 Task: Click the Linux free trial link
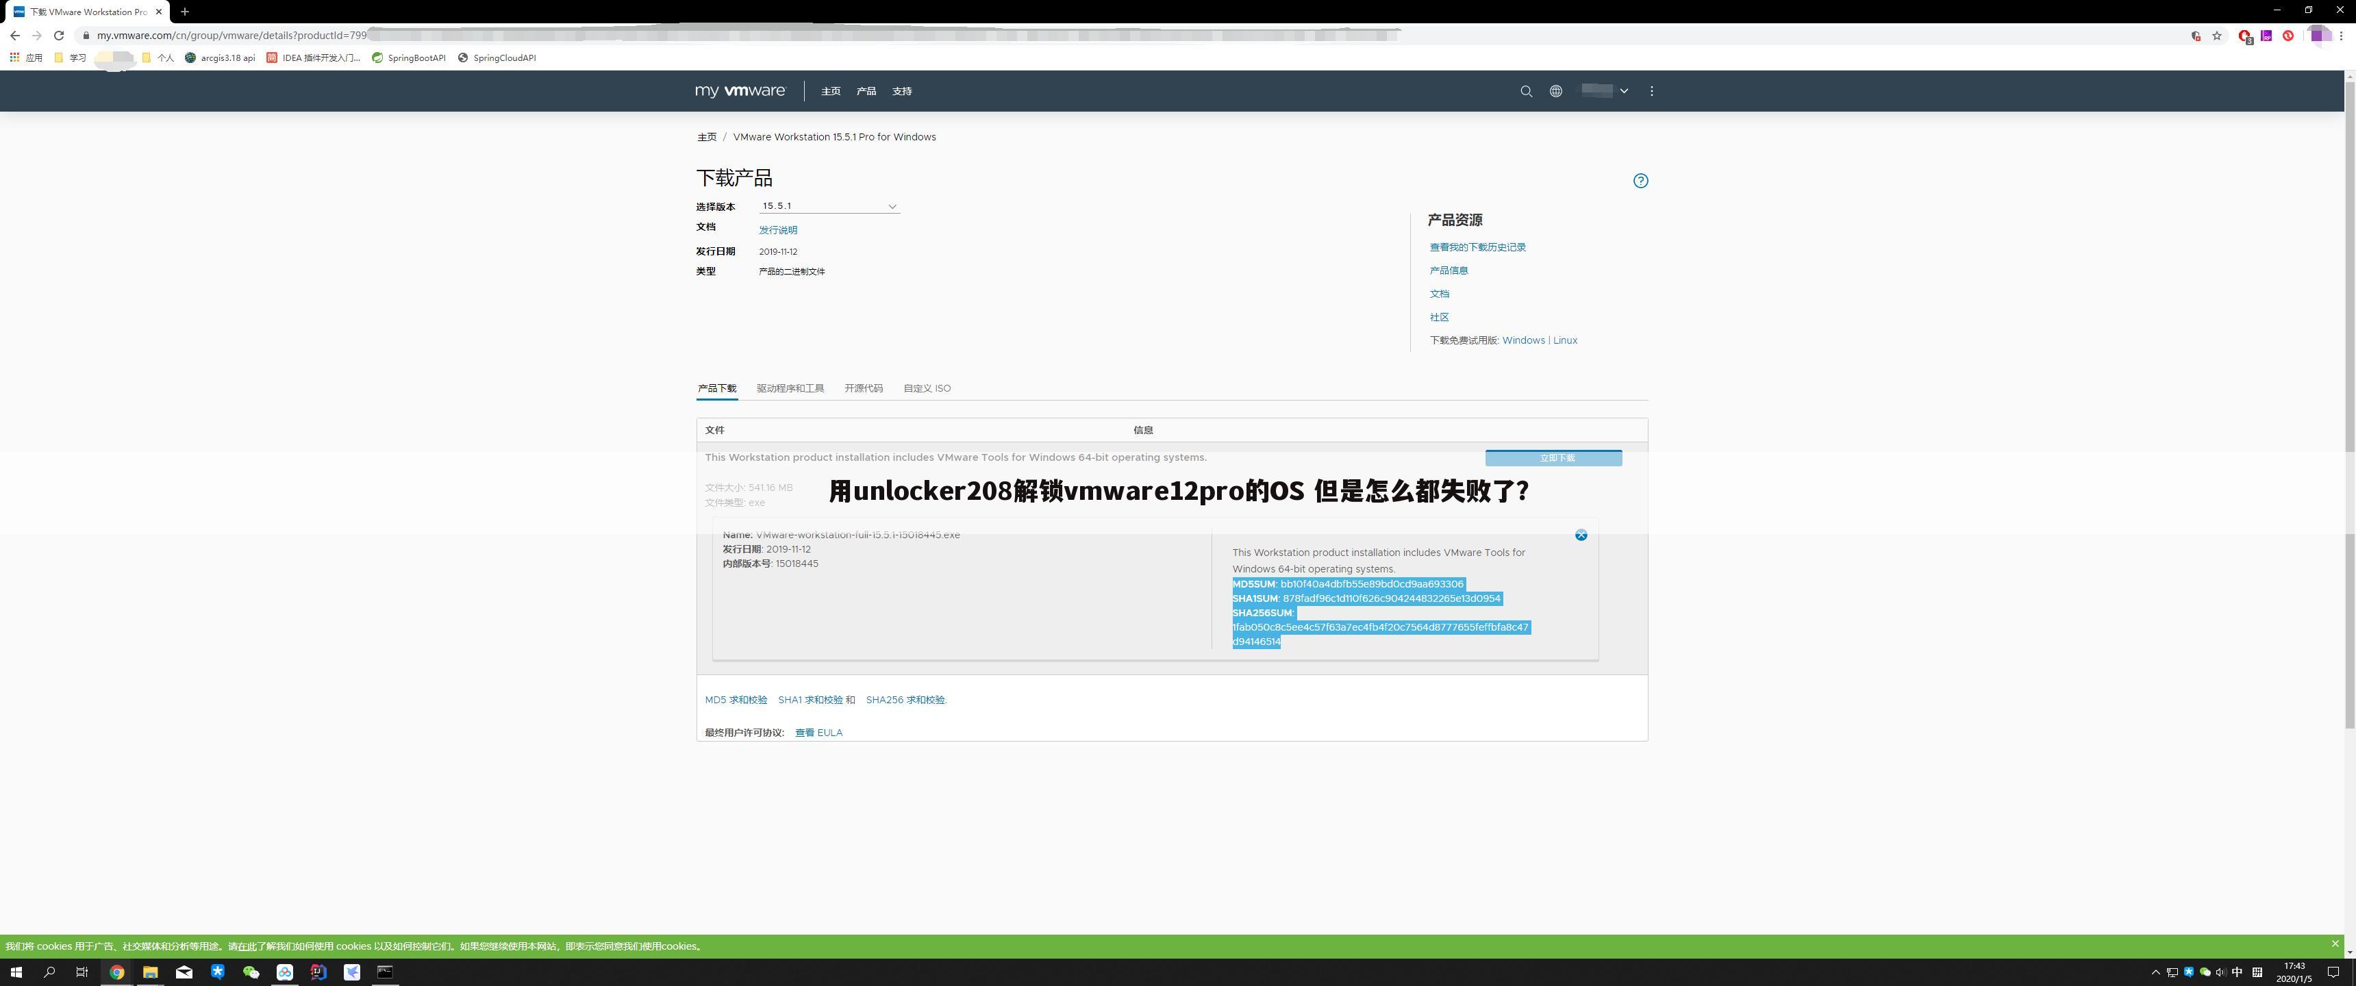pos(1565,340)
